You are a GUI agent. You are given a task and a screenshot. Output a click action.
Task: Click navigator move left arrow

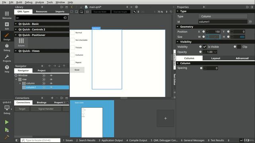click(50, 66)
